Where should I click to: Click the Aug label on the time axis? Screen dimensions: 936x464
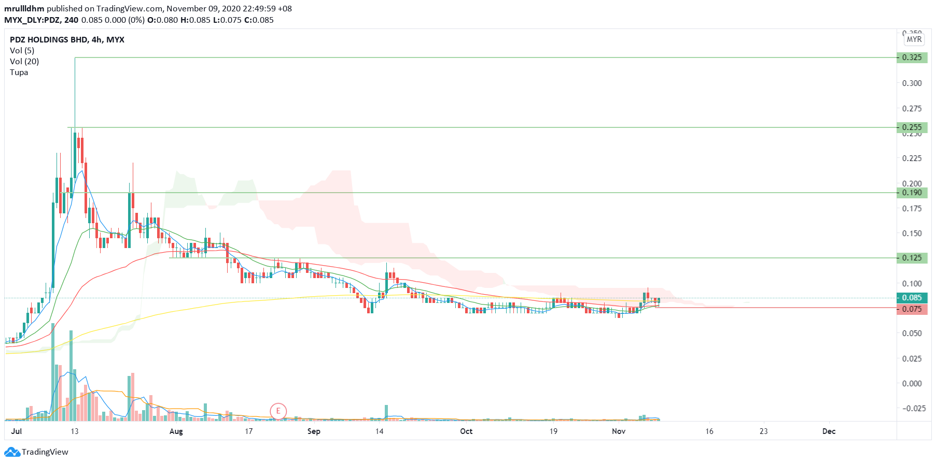coord(176,431)
